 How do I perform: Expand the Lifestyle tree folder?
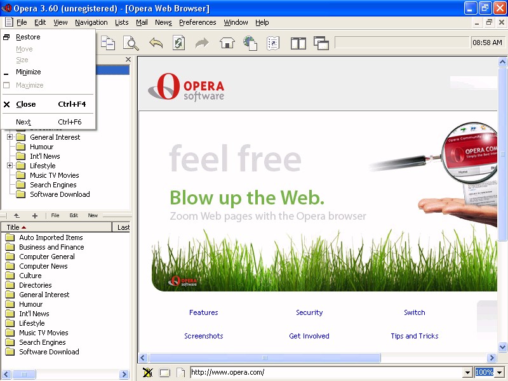click(10, 166)
